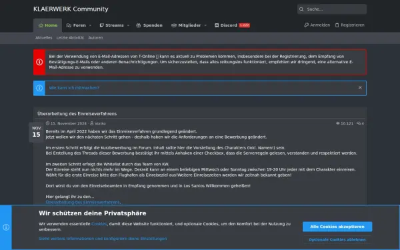Click Optionale Cookies ablehnen button
Viewport: 400px width, 250px height.
(337, 240)
